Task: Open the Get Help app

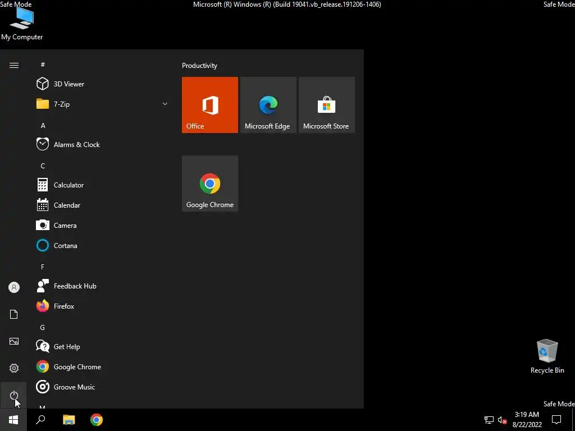Action: point(103,347)
